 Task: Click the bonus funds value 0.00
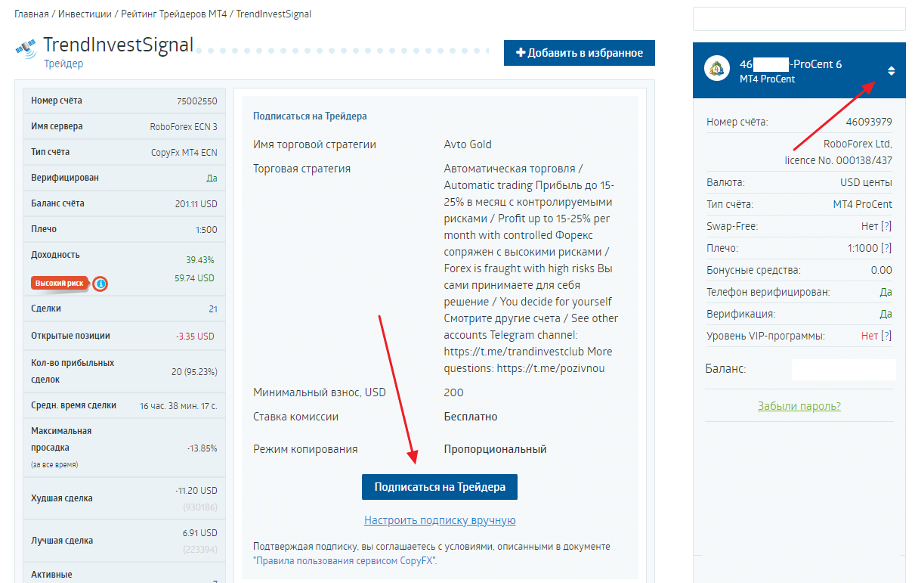881,270
